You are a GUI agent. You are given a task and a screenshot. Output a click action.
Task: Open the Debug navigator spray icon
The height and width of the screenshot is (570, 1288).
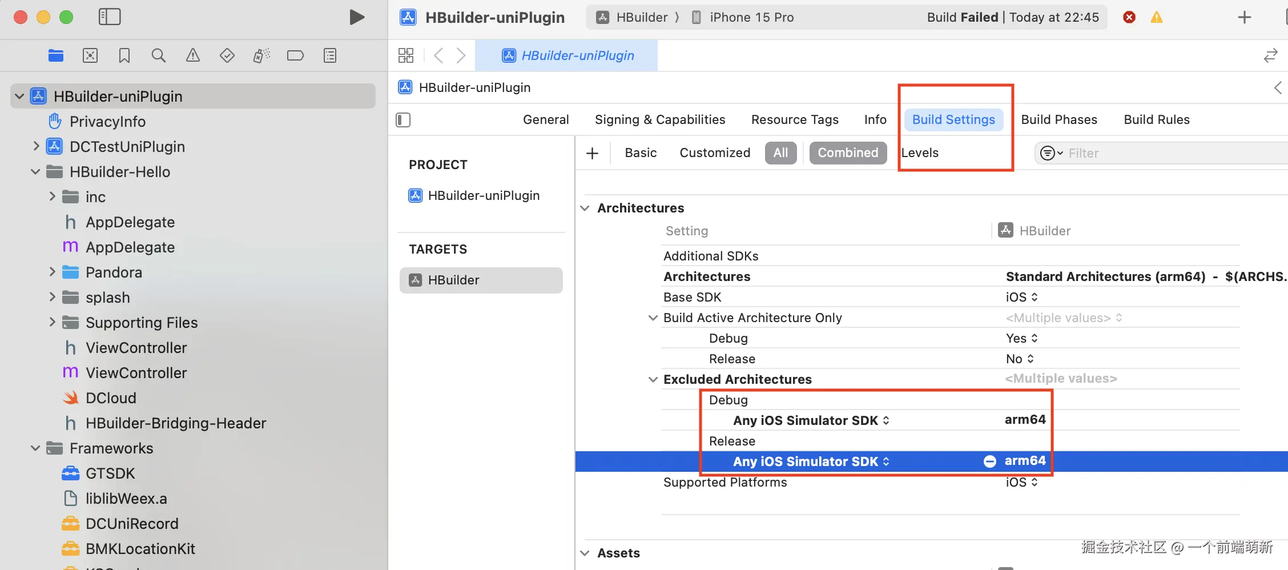coord(261,55)
